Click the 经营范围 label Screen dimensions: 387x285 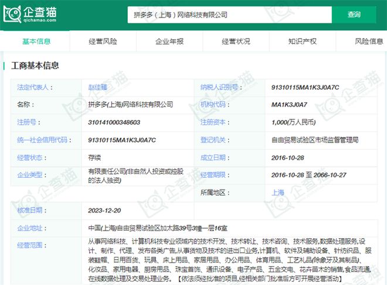point(30,245)
